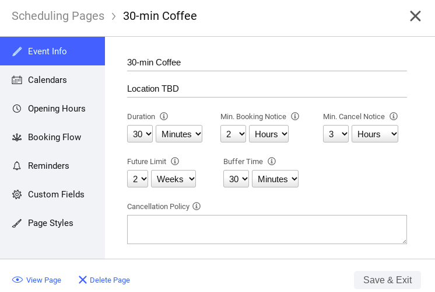Click the Cancellation Policy info icon
This screenshot has height=292, width=435.
(197, 206)
